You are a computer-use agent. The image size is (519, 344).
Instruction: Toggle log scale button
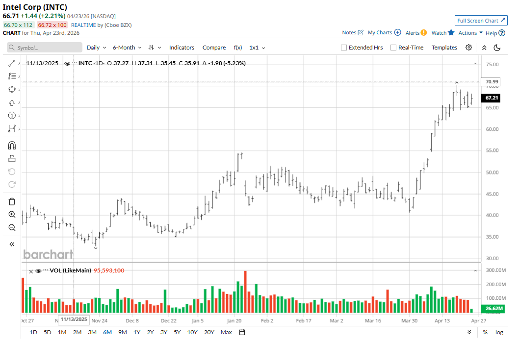499,332
